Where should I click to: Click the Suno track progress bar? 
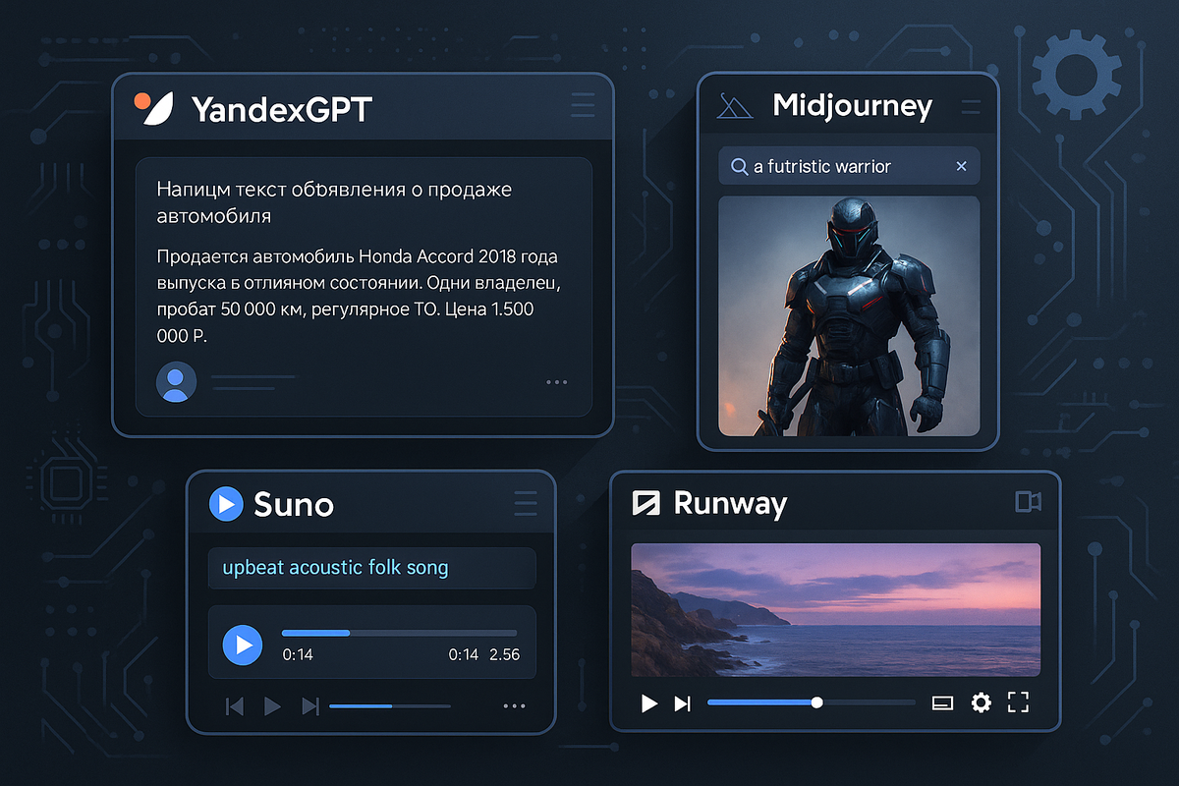pyautogui.click(x=399, y=634)
